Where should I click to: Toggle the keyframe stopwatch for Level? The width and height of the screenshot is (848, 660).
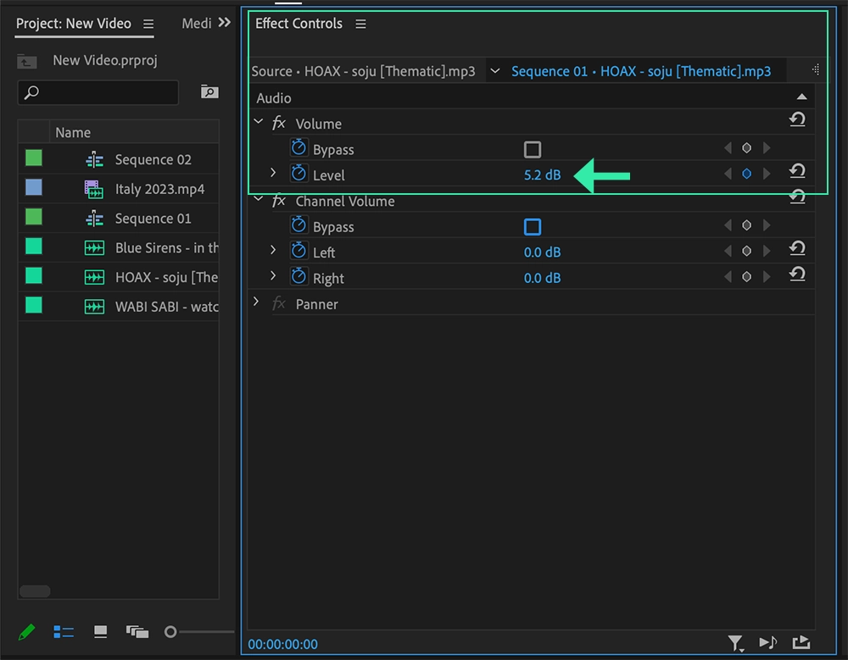tap(298, 175)
